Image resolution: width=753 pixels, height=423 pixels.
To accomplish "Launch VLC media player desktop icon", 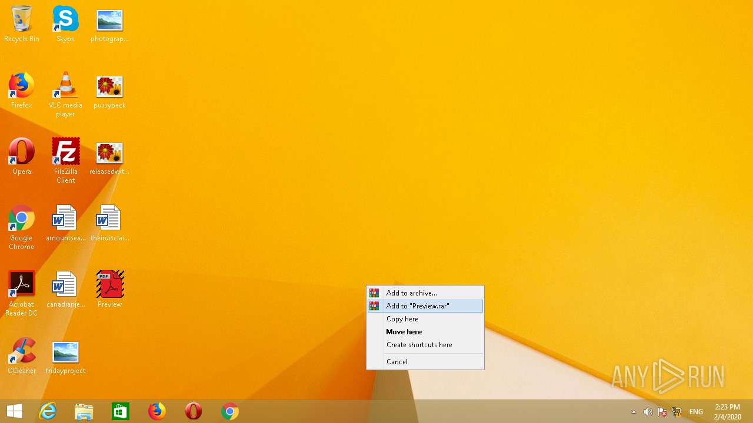I will coord(65,95).
